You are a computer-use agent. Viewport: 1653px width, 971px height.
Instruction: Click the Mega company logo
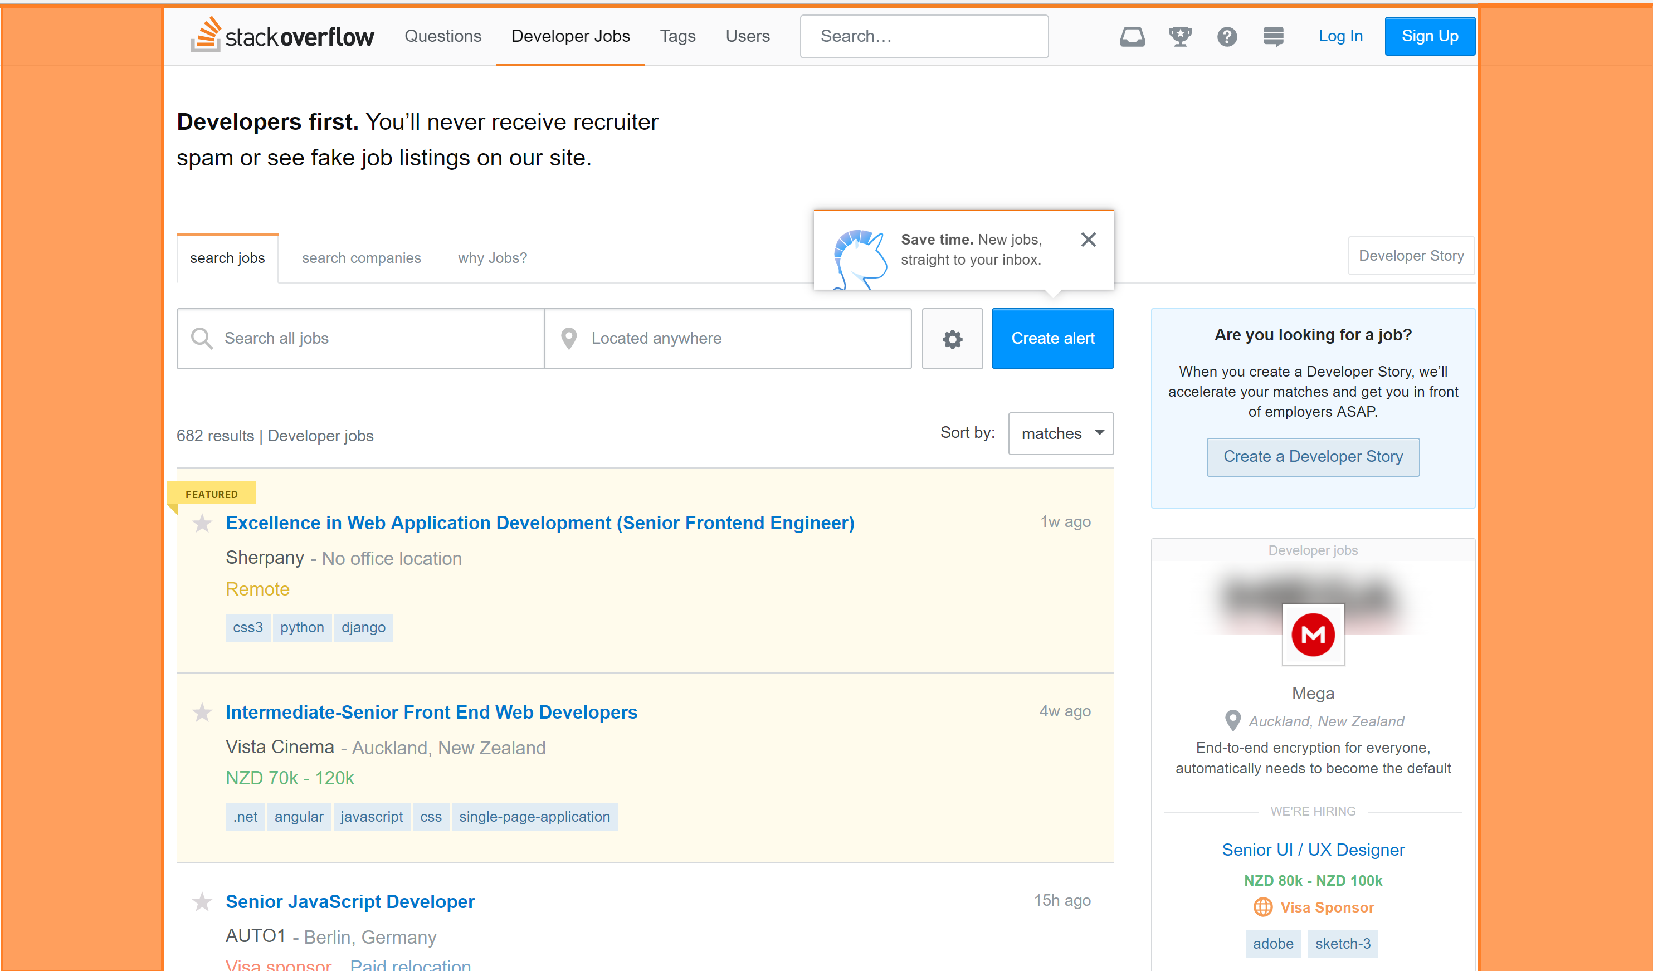(x=1313, y=635)
